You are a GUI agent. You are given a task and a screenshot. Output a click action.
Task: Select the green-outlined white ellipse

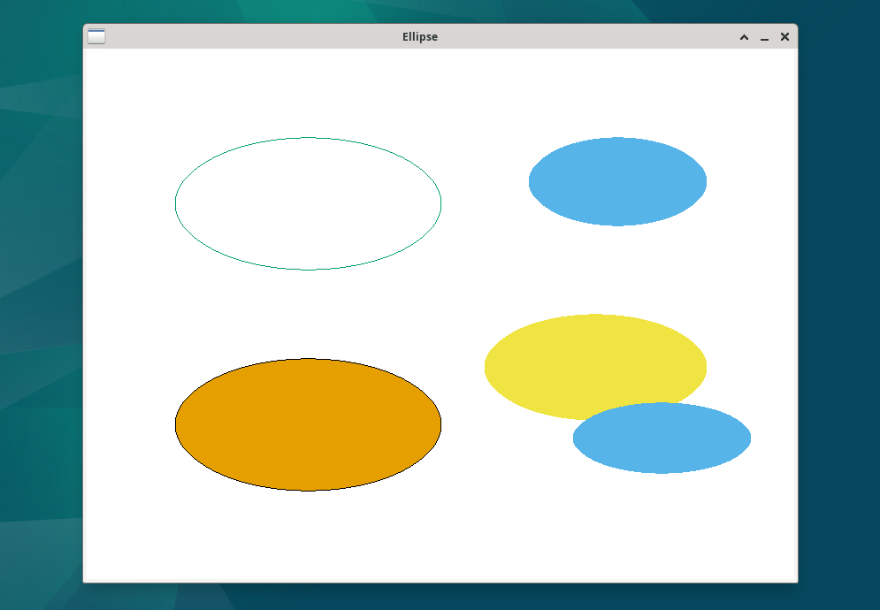(309, 203)
